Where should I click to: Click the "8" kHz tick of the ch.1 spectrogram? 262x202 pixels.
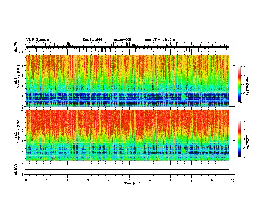pyautogui.click(x=23, y=65)
